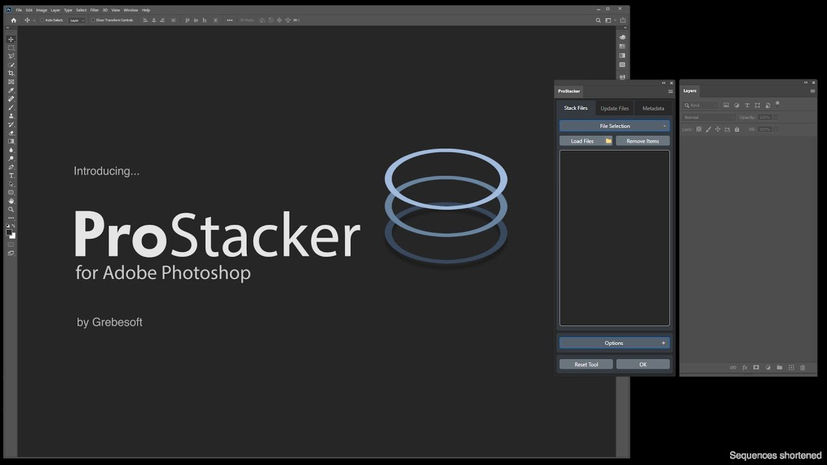Viewport: 827px width, 465px height.
Task: Select the Horizontal Type tool
Action: coord(11,176)
